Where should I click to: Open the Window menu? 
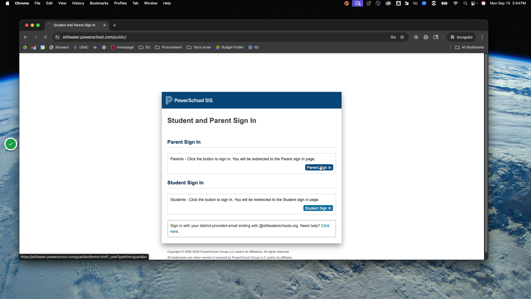click(151, 3)
